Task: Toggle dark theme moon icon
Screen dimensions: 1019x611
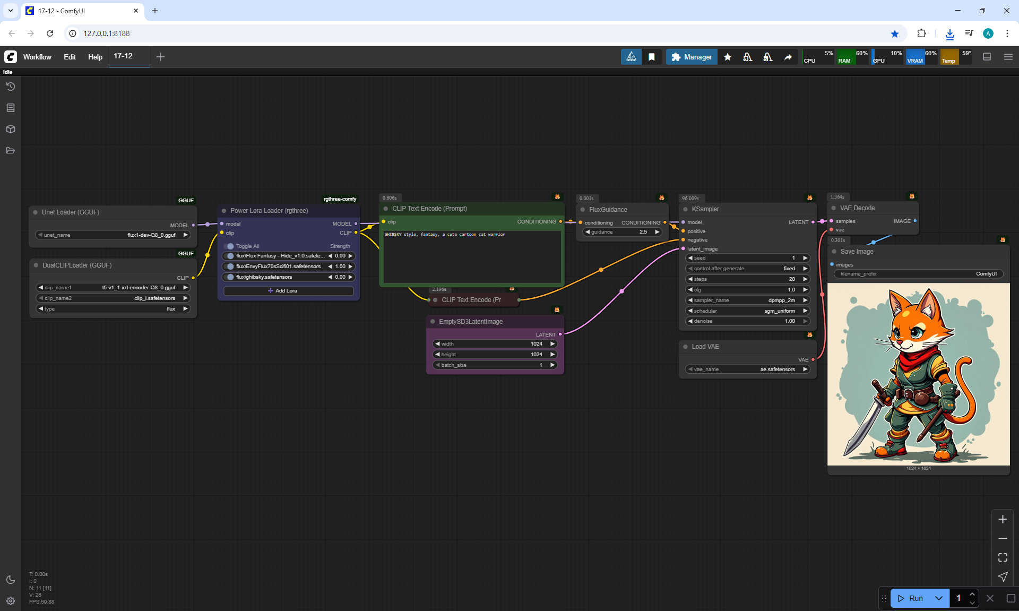Action: [x=11, y=580]
